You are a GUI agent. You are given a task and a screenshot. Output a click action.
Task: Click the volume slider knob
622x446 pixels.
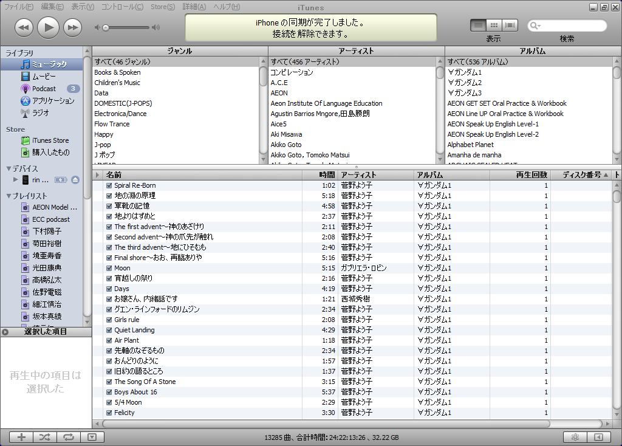pos(106,28)
